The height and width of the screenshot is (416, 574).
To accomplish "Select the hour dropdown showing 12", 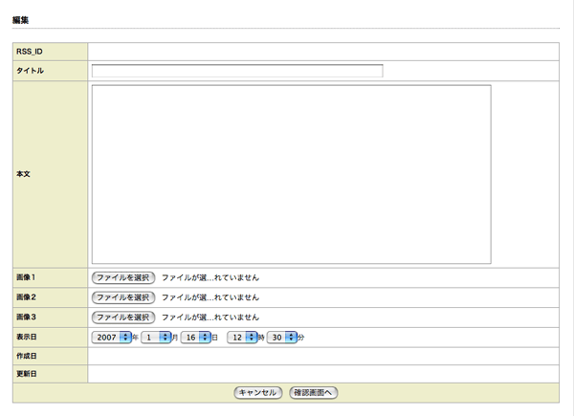I will coord(243,338).
